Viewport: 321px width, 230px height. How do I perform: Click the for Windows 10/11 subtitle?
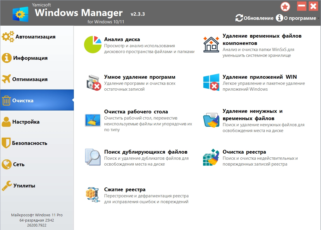point(106,22)
